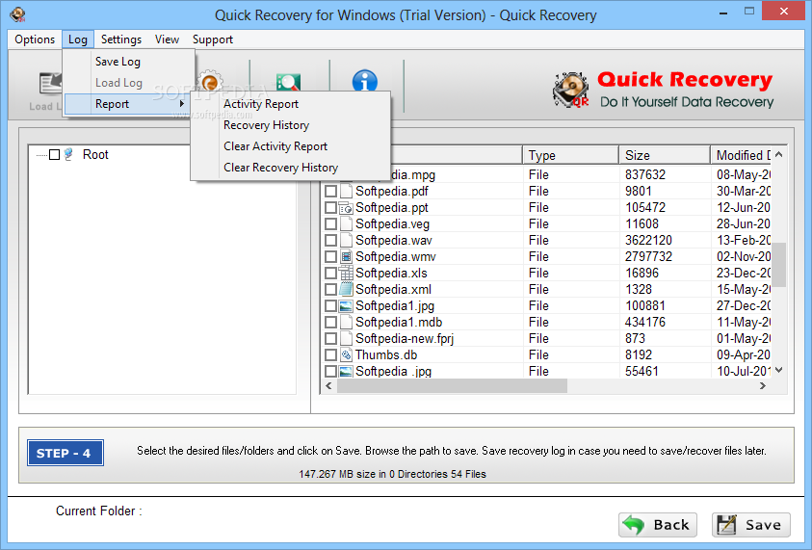
Task: Click the Root tree node icon
Action: coord(69,154)
